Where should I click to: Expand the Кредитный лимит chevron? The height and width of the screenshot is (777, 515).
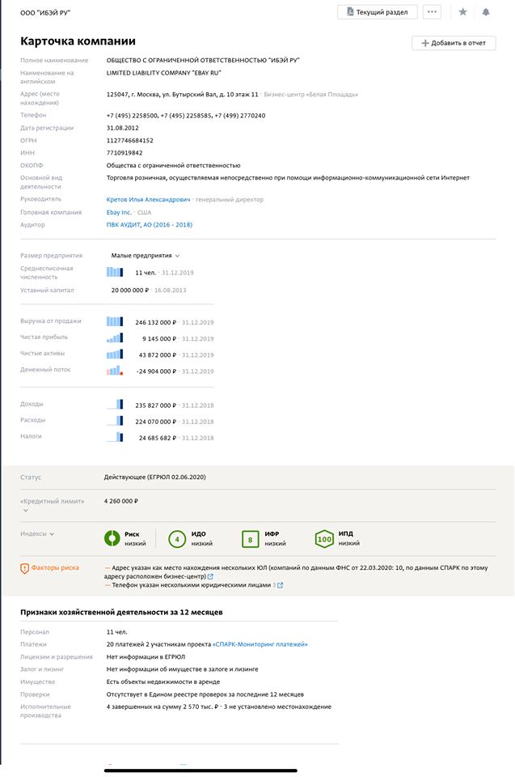[25, 511]
